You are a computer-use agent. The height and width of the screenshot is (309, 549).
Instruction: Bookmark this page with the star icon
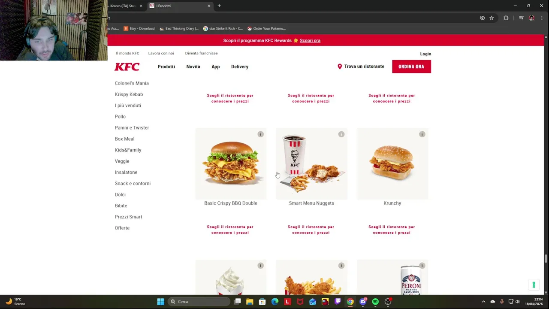click(492, 18)
